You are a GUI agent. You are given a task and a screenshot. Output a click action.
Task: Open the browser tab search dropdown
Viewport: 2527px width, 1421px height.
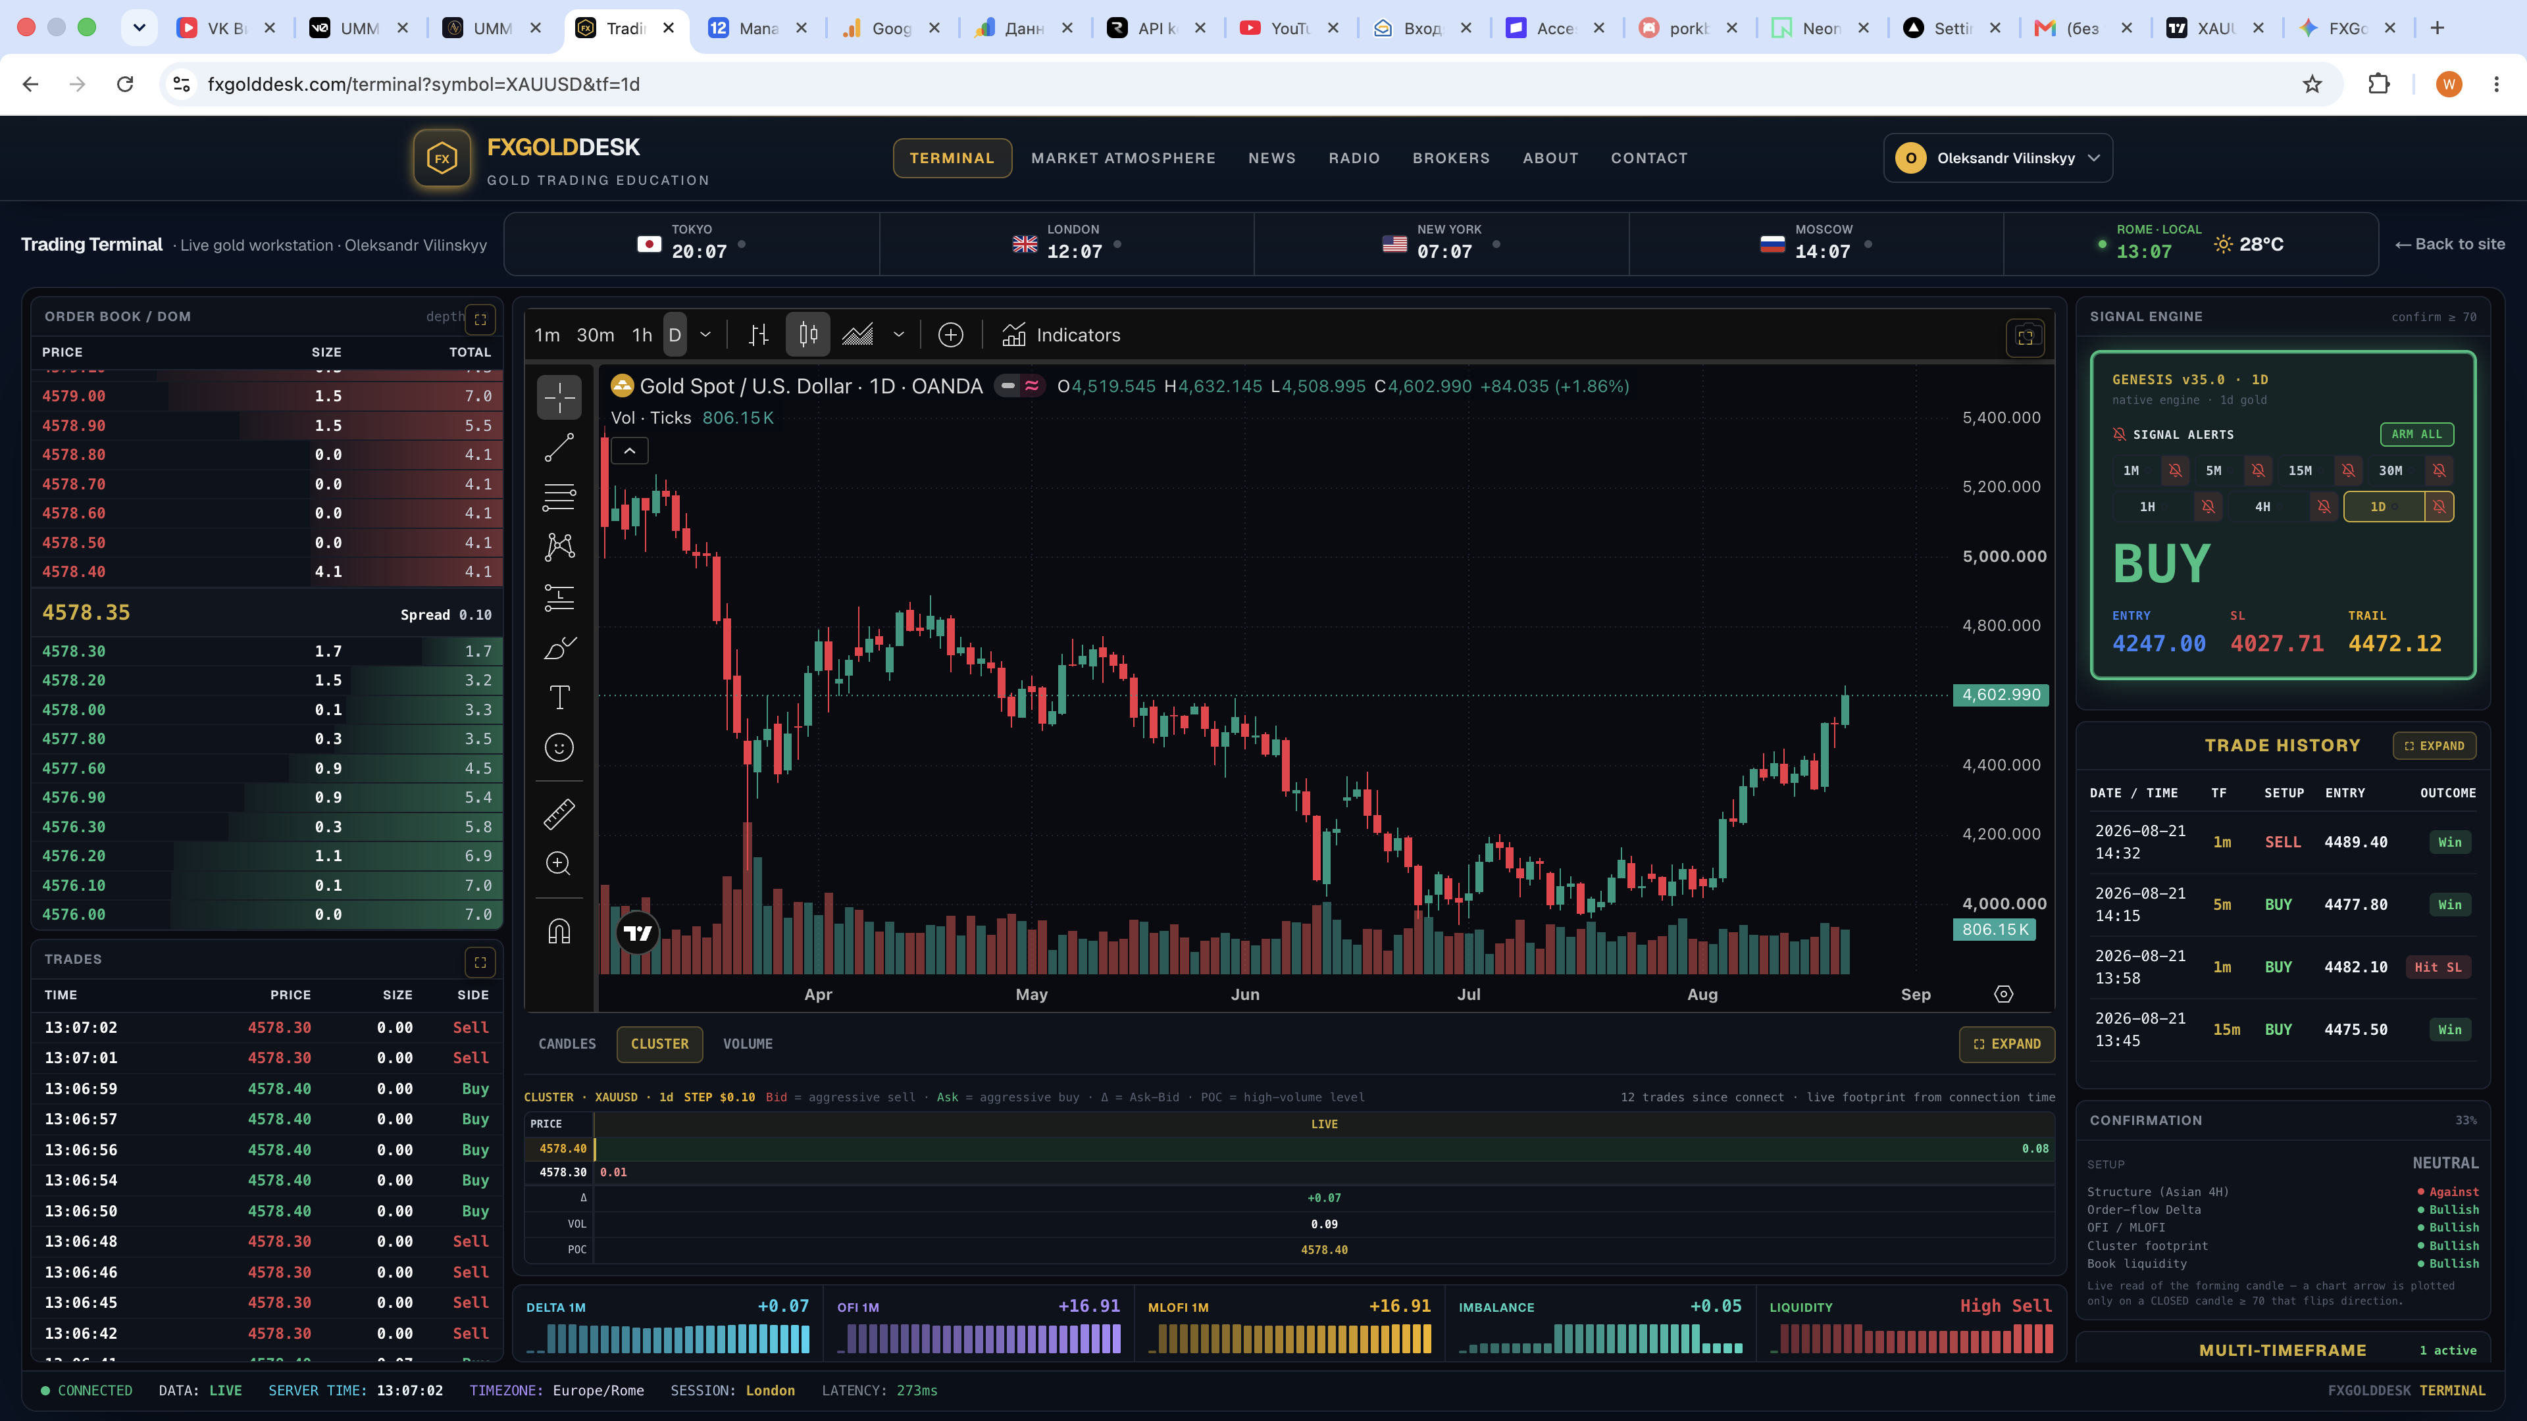pyautogui.click(x=140, y=28)
